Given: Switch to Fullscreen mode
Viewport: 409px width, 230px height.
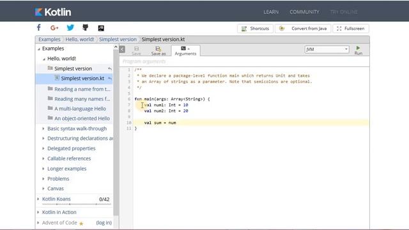Looking at the screenshot, I should [x=351, y=28].
